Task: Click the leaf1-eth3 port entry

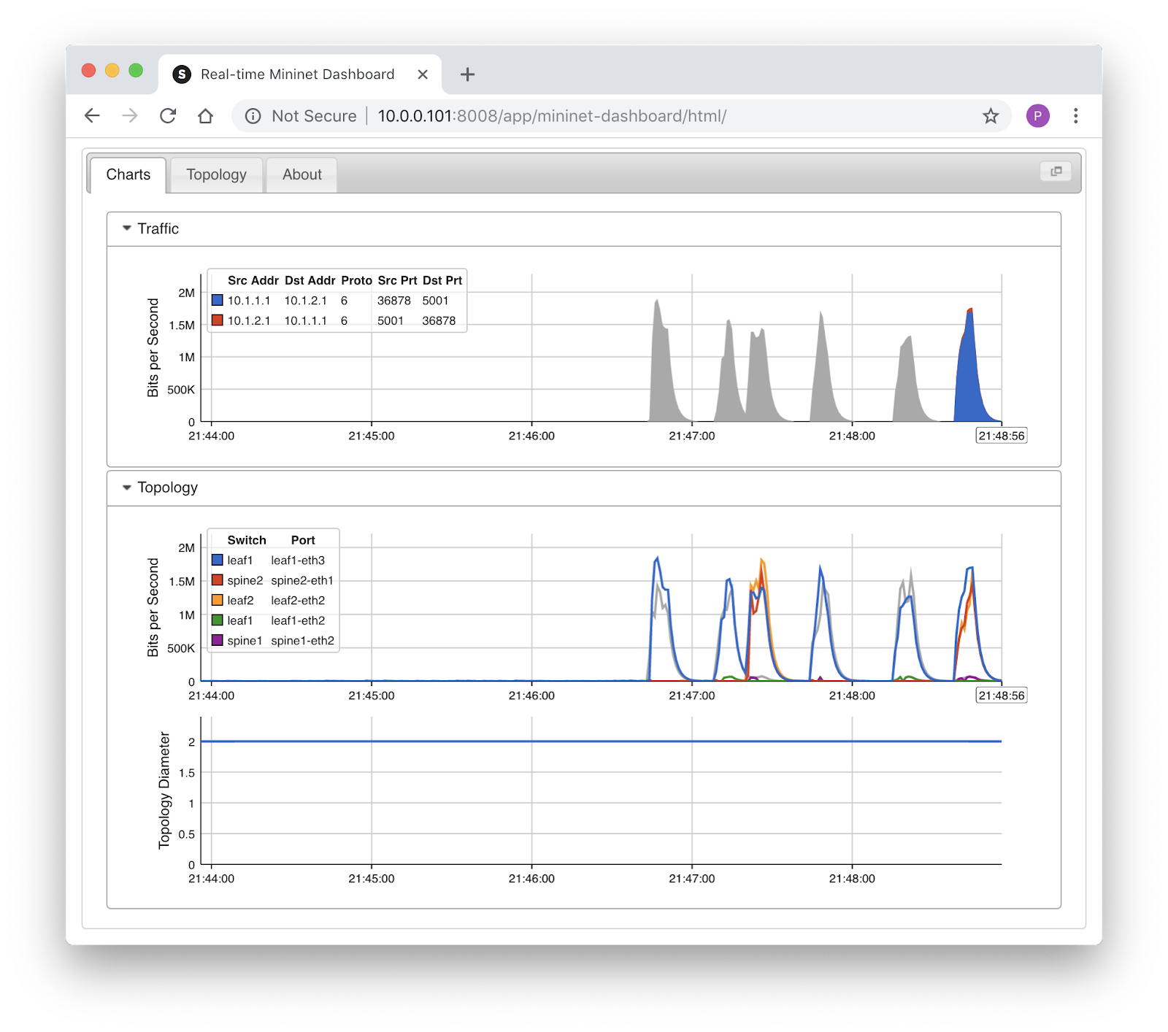Action: (x=298, y=561)
